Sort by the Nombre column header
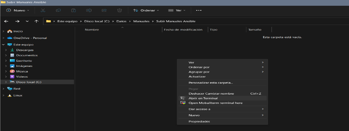The image size is (349, 131). pos(92,30)
